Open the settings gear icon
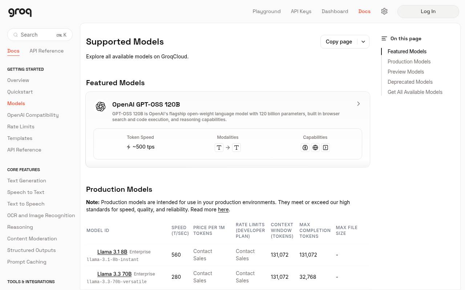 tap(384, 11)
